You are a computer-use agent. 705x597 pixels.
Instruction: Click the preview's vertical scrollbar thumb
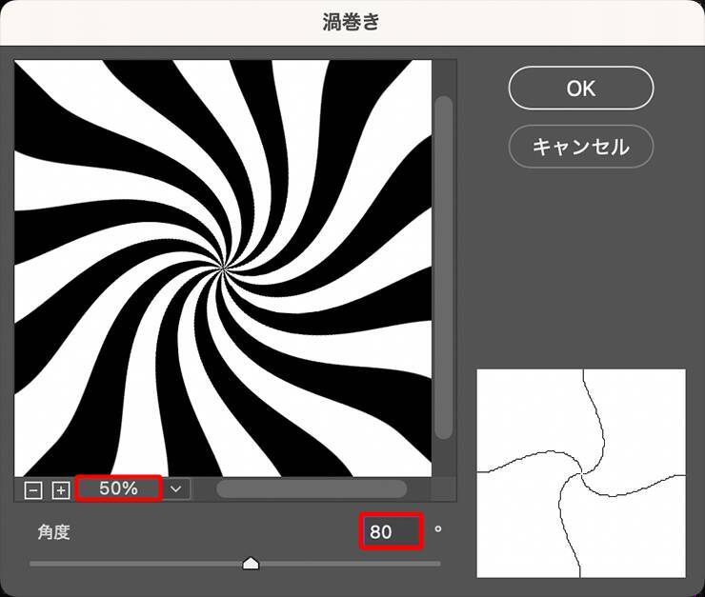443,267
